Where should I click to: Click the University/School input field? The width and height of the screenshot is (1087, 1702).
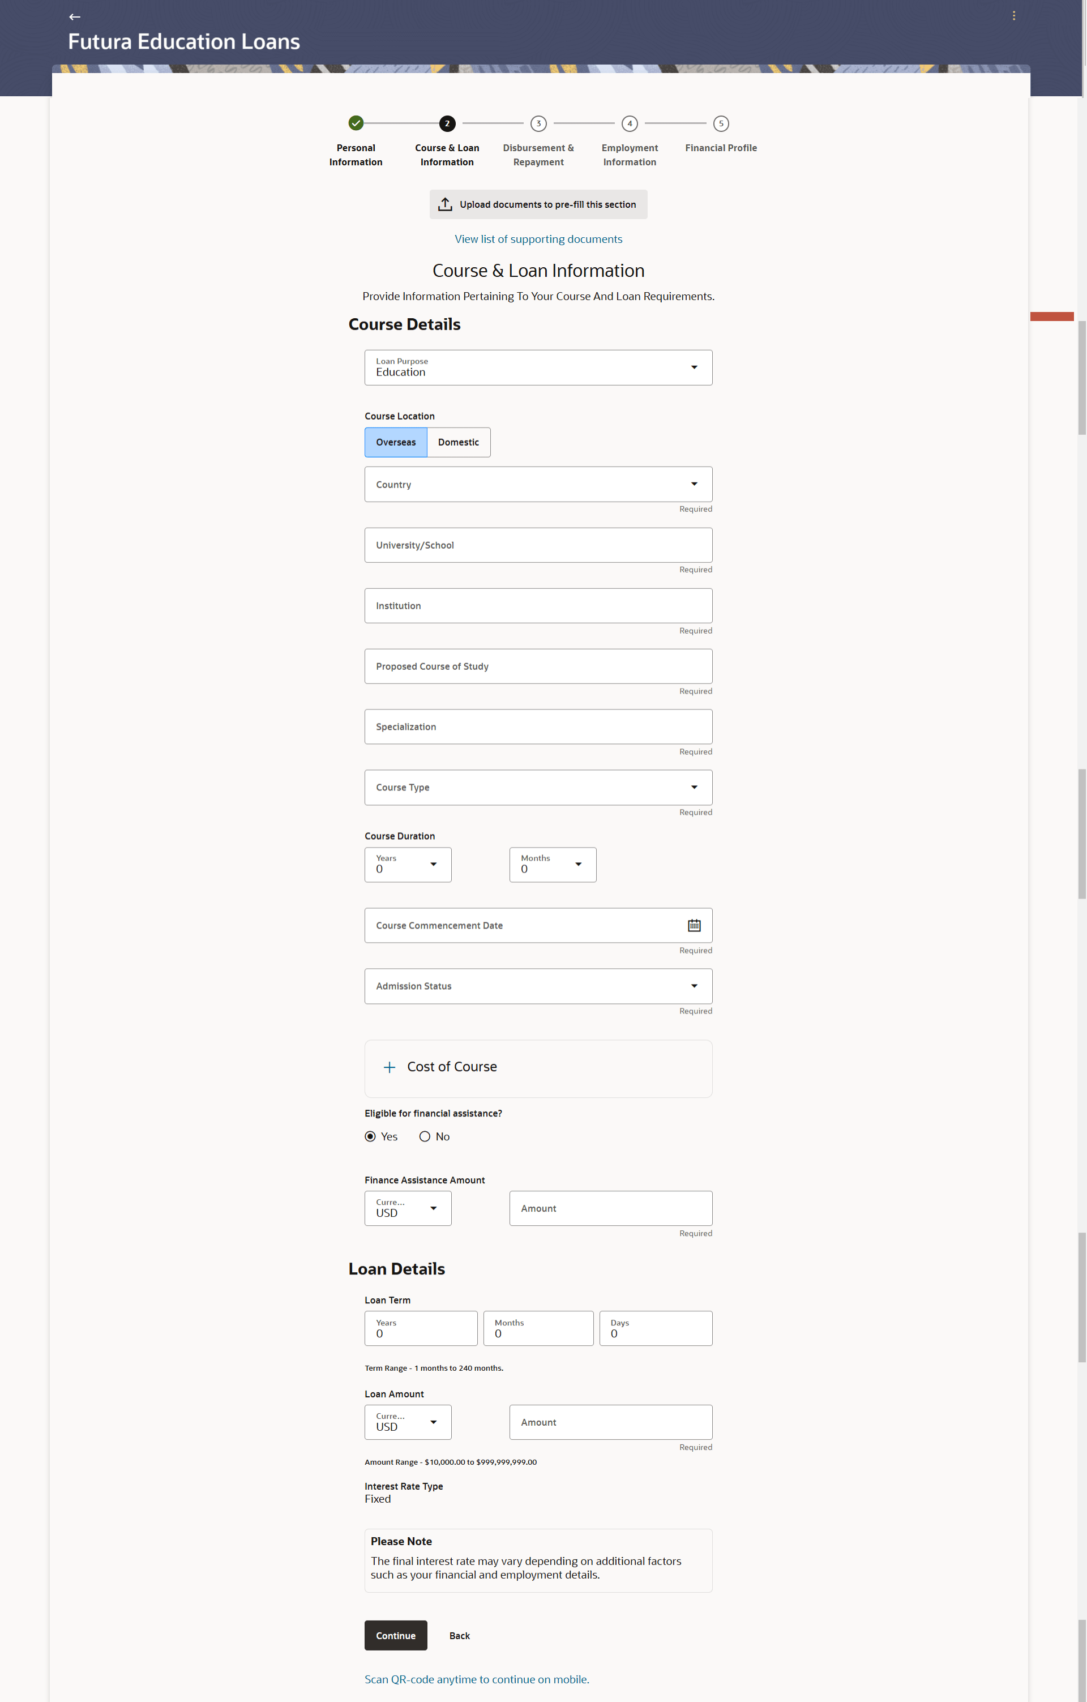point(538,545)
